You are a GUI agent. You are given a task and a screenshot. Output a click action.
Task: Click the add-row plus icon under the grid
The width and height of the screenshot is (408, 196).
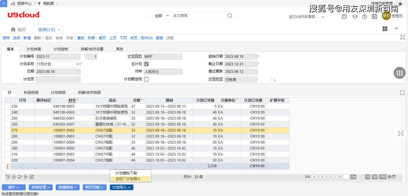(14, 177)
